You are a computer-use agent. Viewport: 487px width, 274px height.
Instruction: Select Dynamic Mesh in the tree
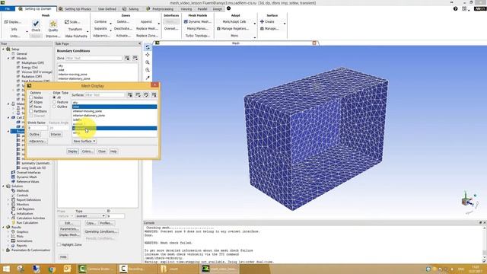27,177
